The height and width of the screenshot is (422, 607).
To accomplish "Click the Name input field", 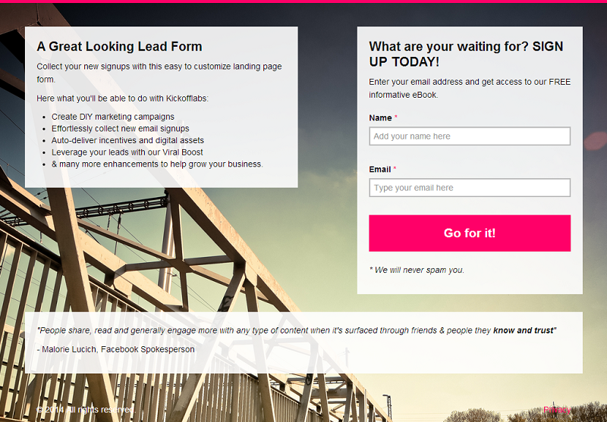I will (469, 136).
